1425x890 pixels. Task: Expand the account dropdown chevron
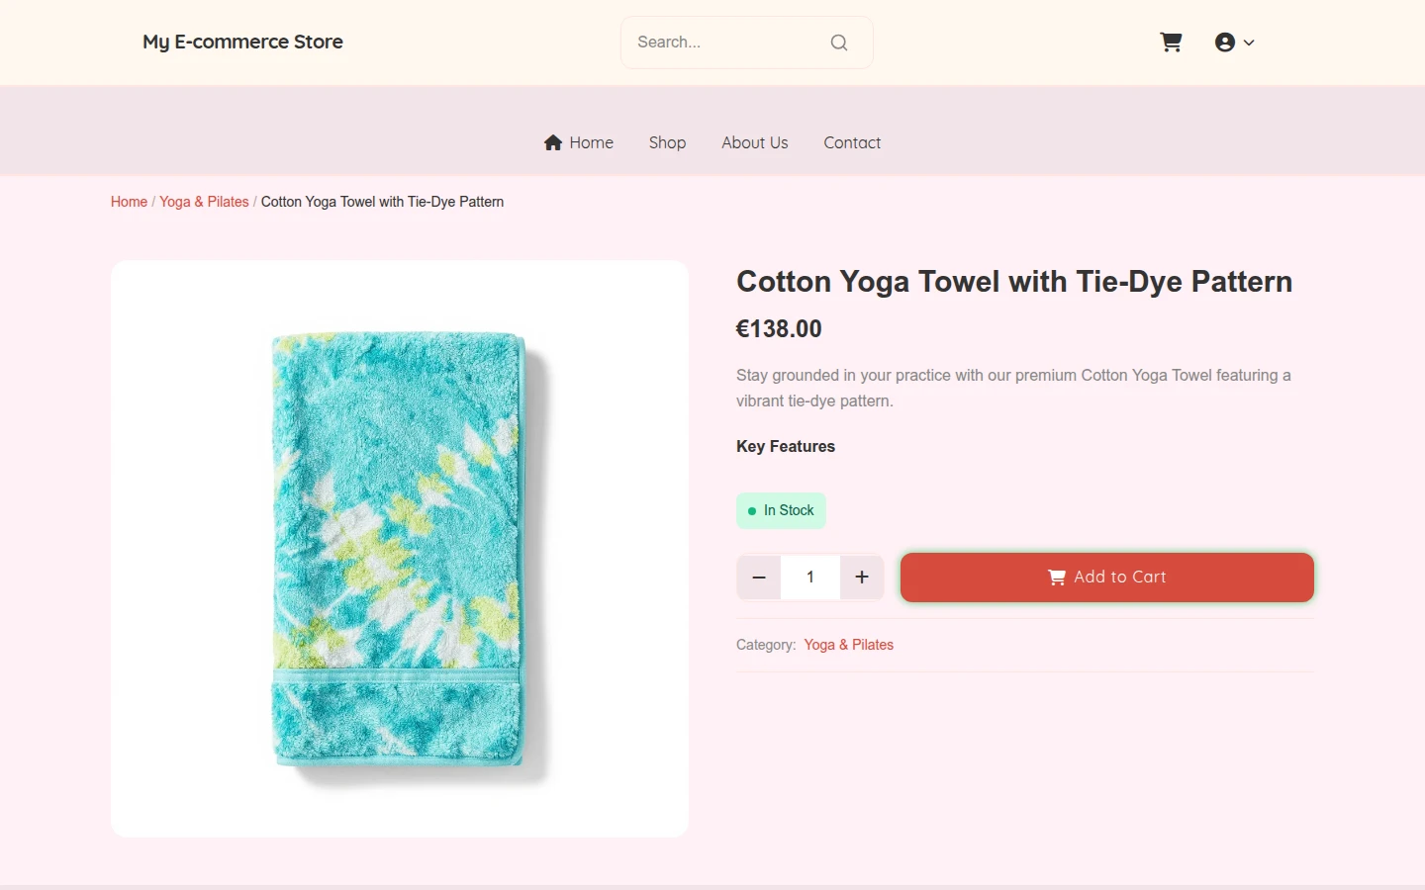pyautogui.click(x=1249, y=43)
